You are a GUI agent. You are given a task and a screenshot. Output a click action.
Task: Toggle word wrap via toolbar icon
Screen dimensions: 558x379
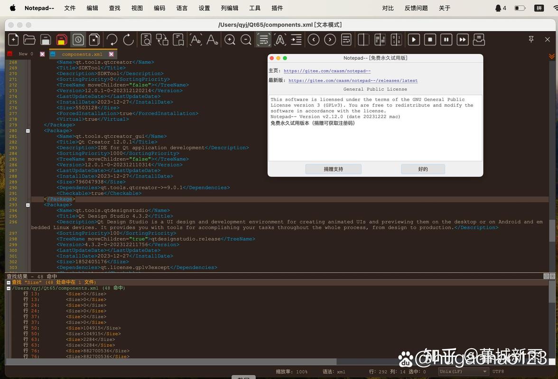pyautogui.click(x=263, y=40)
